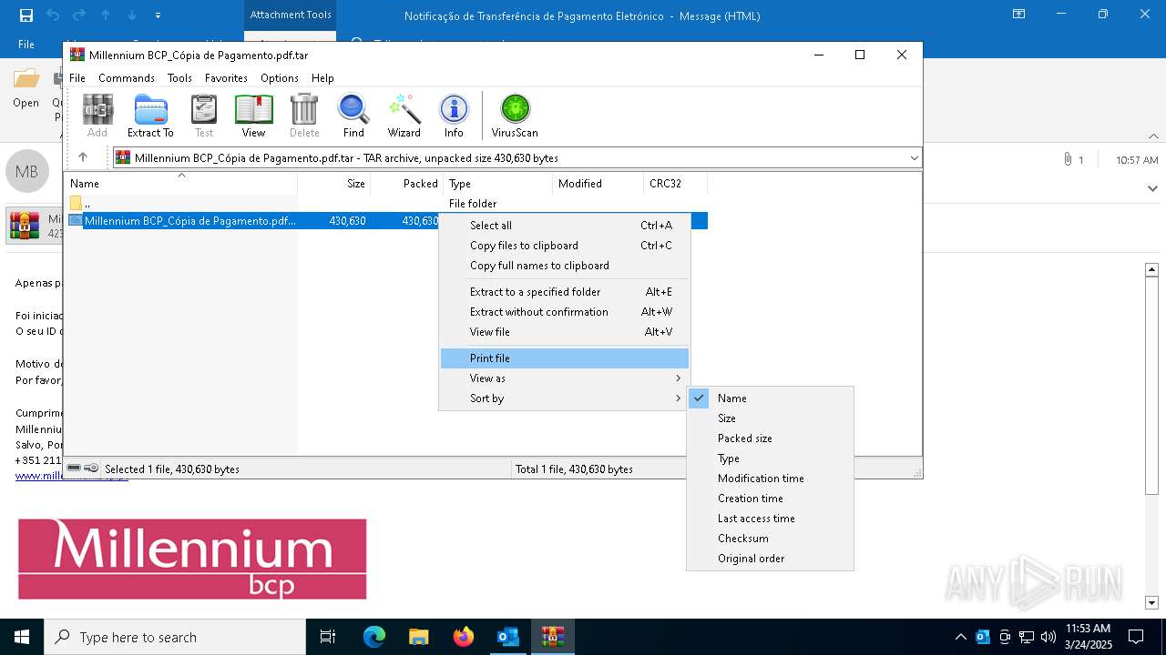Sort by Last access time
The height and width of the screenshot is (655, 1166).
click(770, 518)
